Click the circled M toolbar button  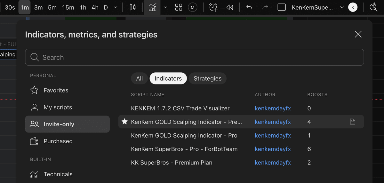193,7
